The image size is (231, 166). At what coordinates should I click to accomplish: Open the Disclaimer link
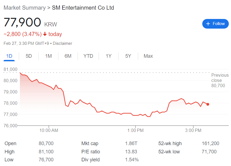(62, 43)
